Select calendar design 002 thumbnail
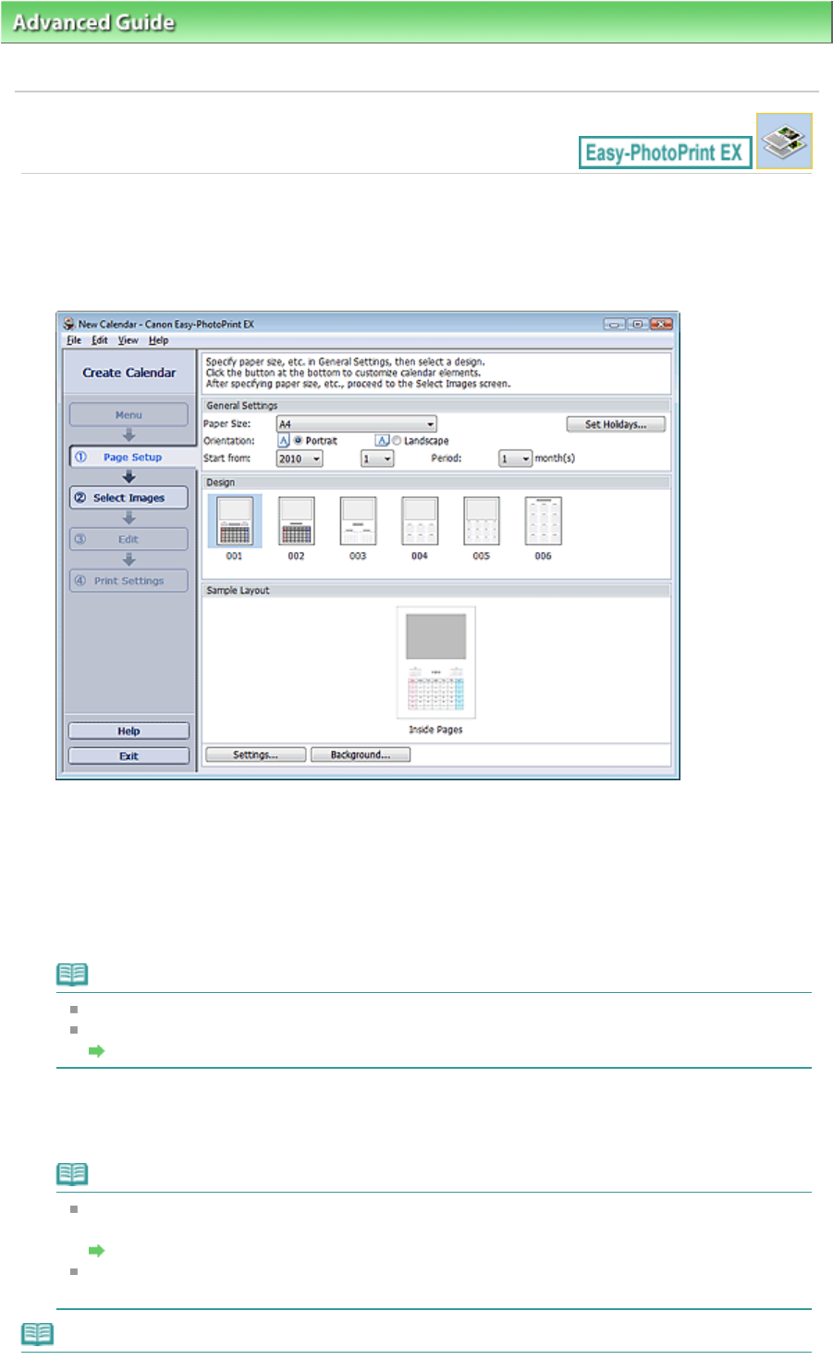This screenshot has width=833, height=1360. pos(297,521)
